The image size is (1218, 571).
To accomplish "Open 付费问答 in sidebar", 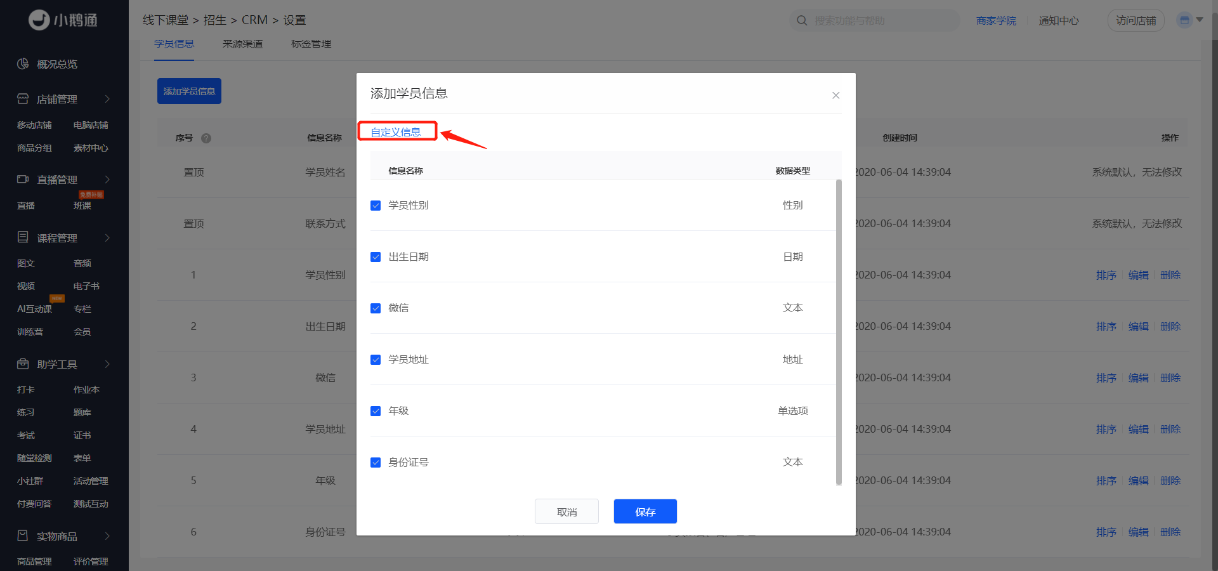I will (x=34, y=504).
